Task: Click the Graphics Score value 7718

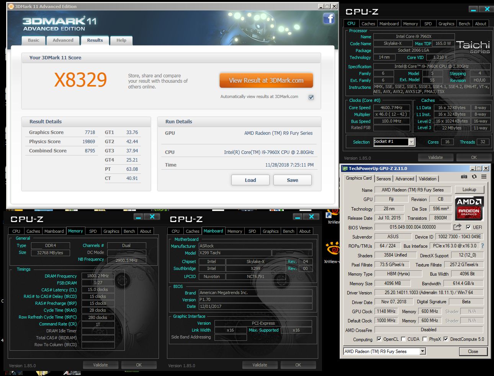Action: 90,132
